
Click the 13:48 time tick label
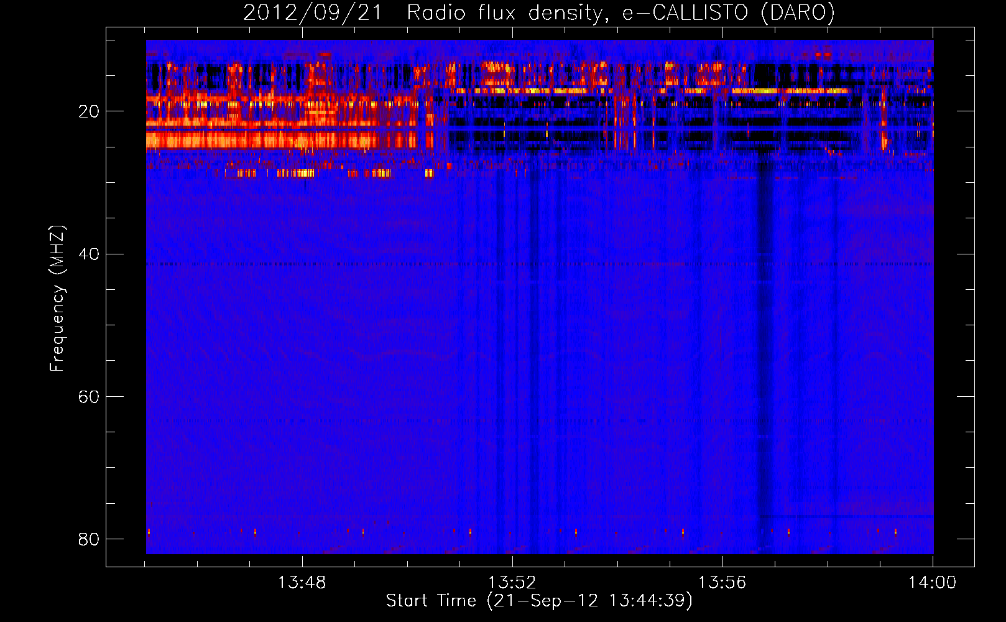pos(302,583)
